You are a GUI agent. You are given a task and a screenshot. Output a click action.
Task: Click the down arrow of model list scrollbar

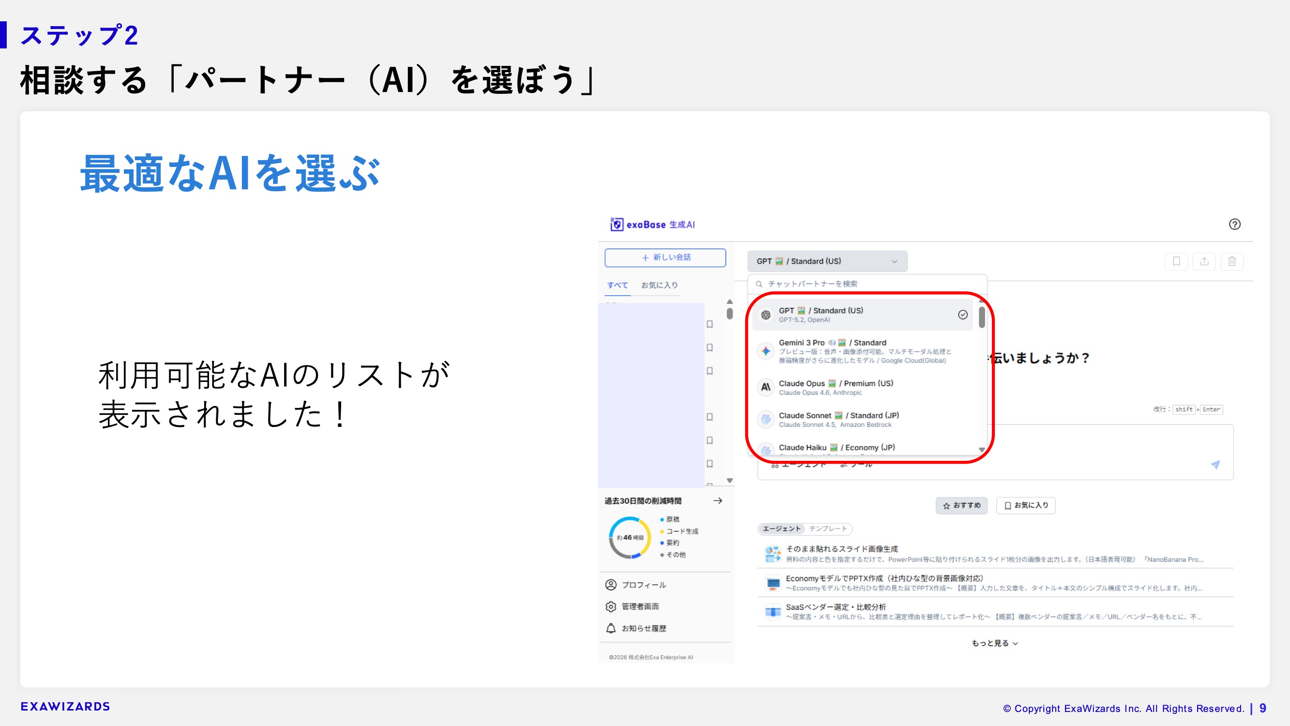click(981, 450)
